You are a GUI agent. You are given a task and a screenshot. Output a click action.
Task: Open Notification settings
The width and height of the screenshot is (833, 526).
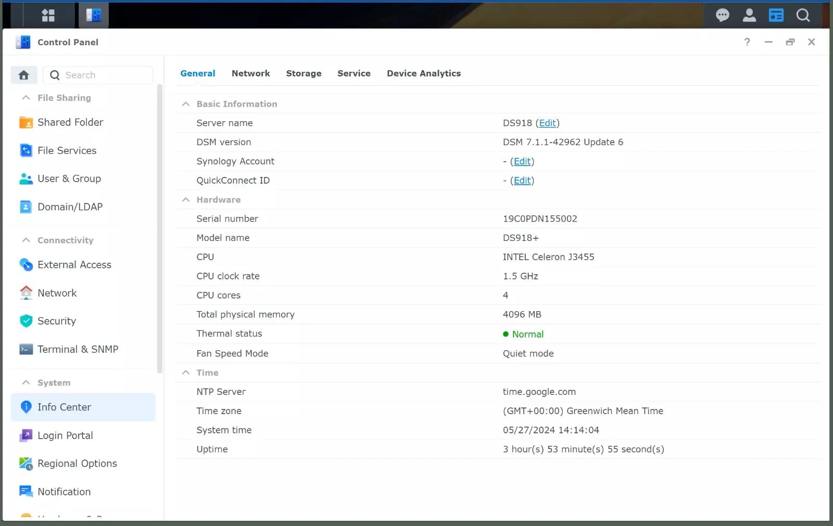(64, 491)
